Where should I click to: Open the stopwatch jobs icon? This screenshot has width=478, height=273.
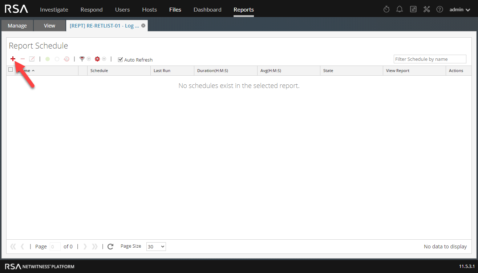tap(386, 9)
